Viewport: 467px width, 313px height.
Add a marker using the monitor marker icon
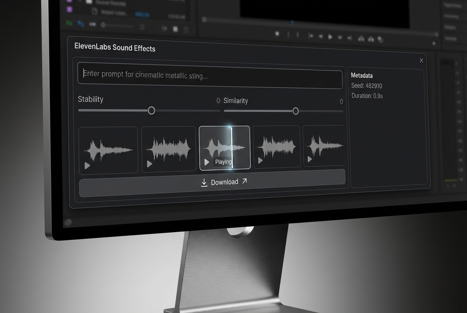[277, 34]
